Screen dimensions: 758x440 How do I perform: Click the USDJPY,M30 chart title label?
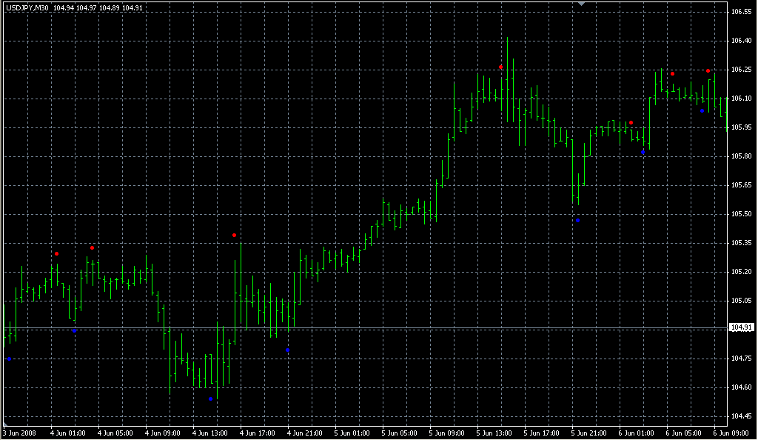(27, 7)
